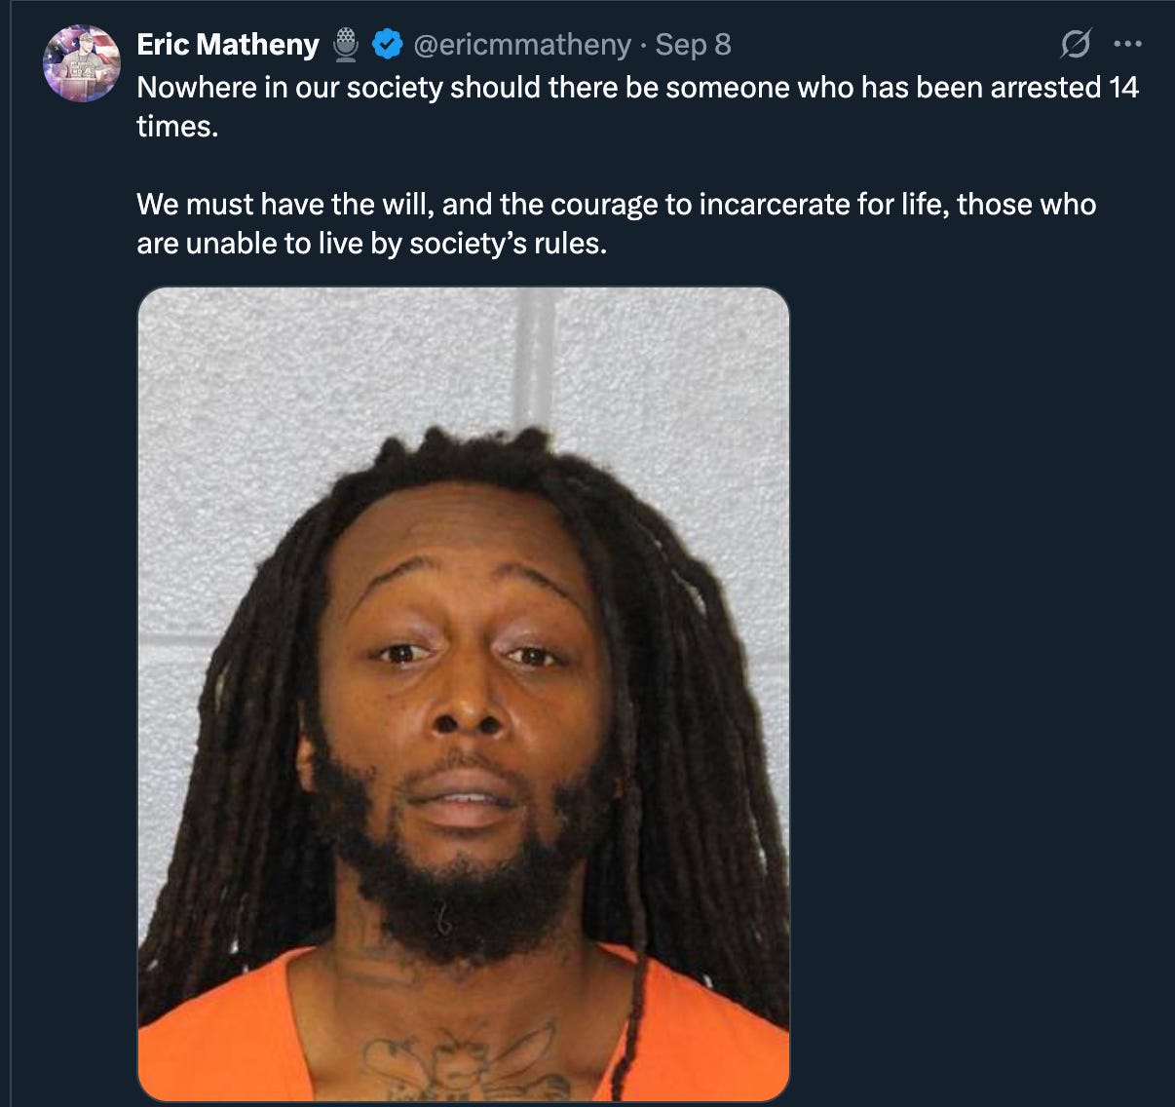Click the blue verified checkmark badge
1175x1107 pixels.
388,44
